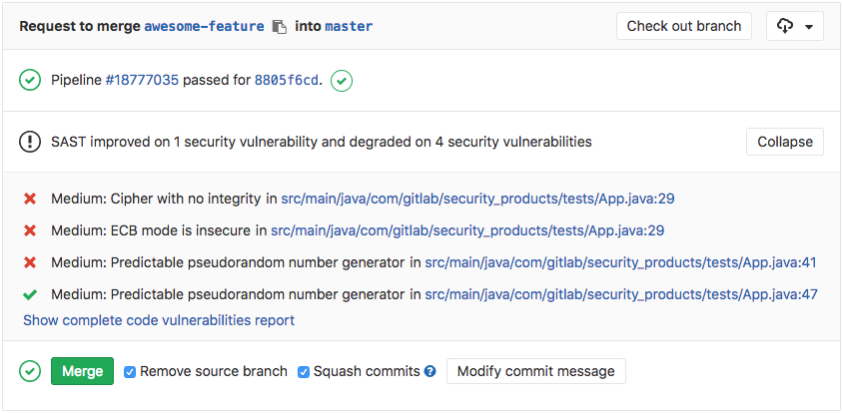Viewport: 842px width, 413px height.
Task: Open the download cloud dropdown
Action: click(794, 27)
